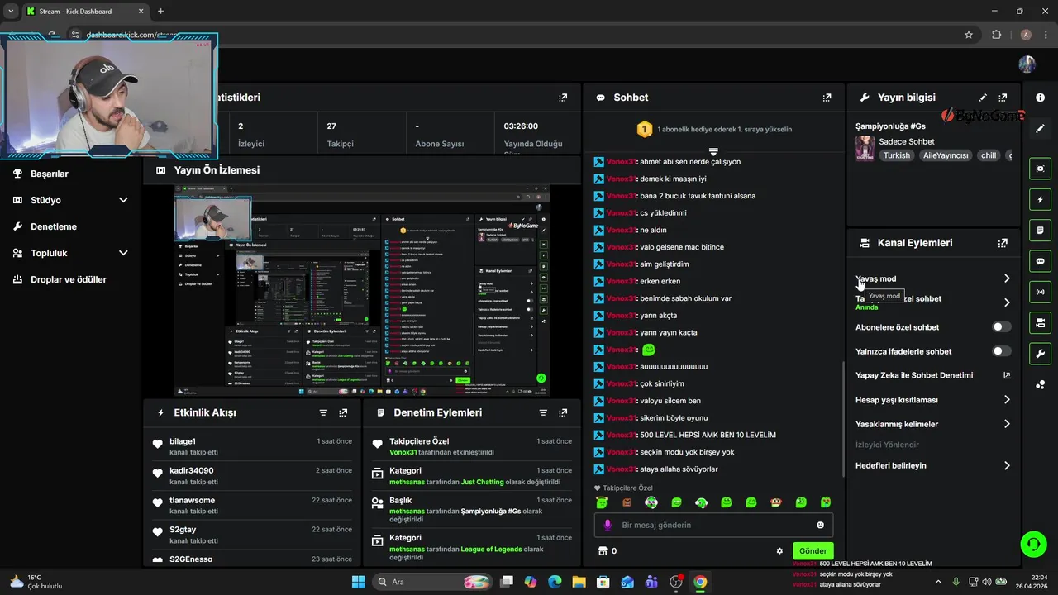This screenshot has height=595, width=1058.
Task: Click the Windows taskbar search box
Action: (431, 582)
